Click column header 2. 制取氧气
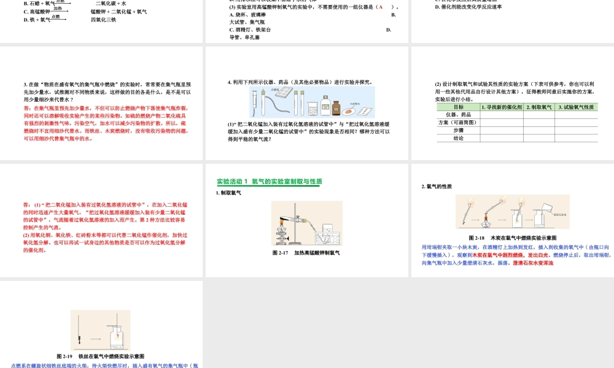Viewport: 614px width, 368px height. tap(539, 107)
